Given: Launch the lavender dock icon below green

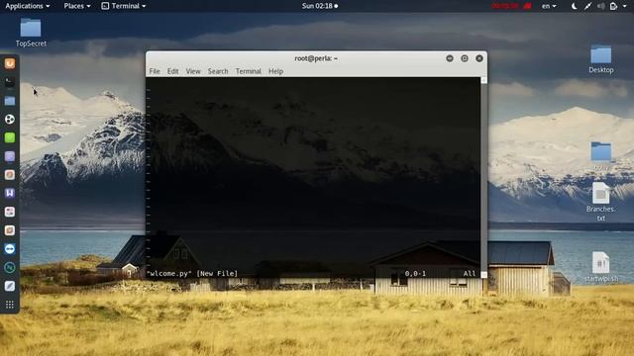Looking at the screenshot, I should (10, 156).
